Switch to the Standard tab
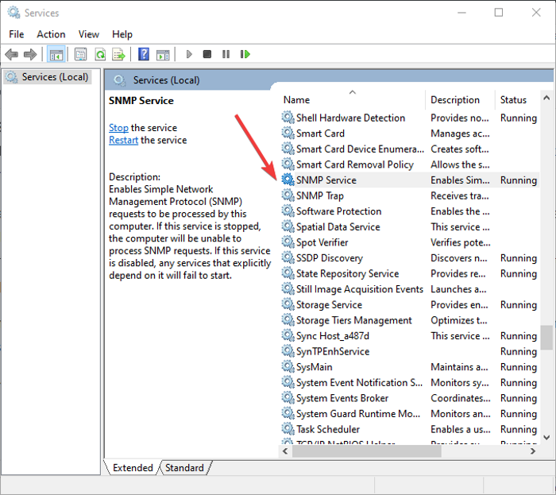Viewport: 556px width, 495px height. [x=184, y=468]
